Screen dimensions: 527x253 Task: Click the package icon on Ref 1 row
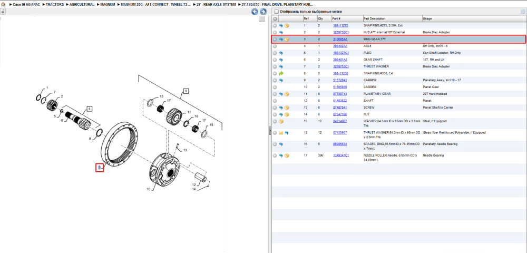point(287,25)
